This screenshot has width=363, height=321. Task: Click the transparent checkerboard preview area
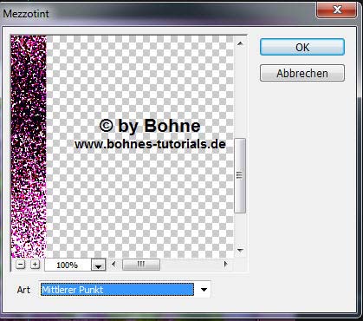coord(139,202)
